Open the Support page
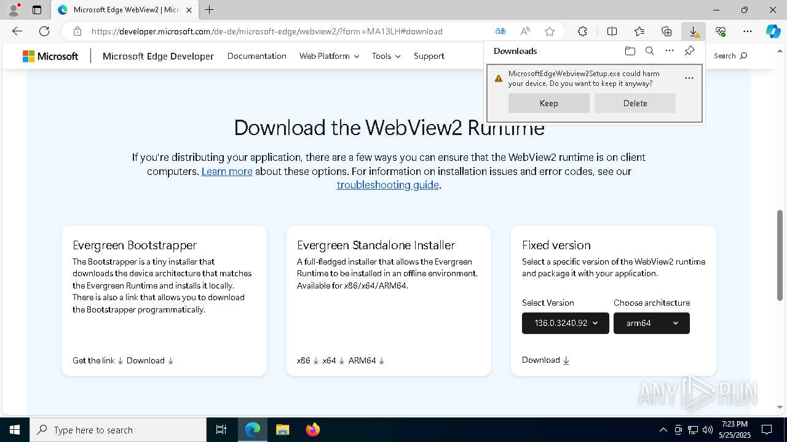787x442 pixels. point(429,56)
